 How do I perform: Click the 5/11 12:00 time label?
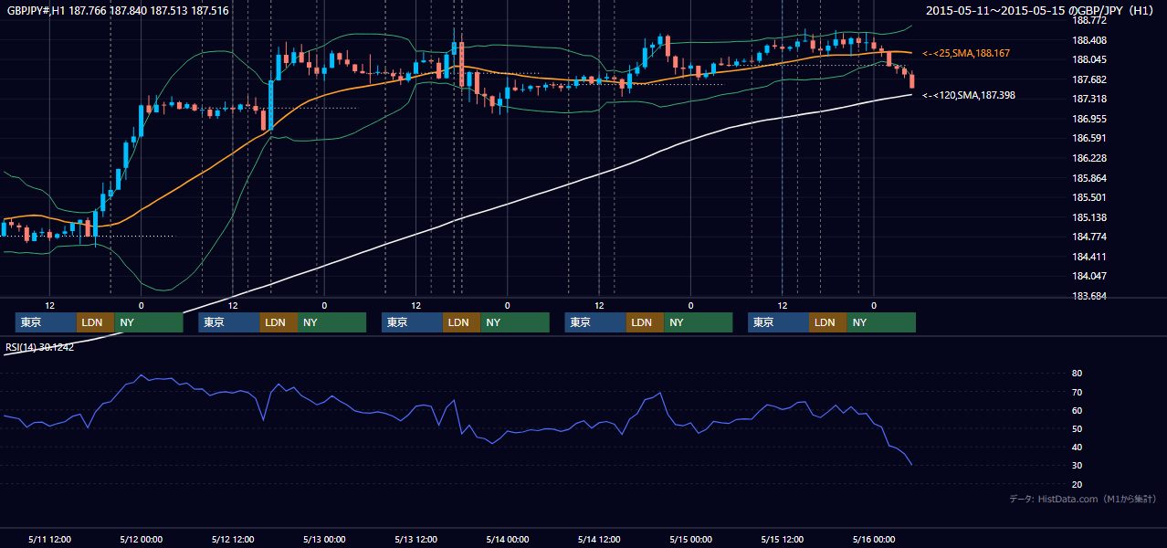tap(49, 539)
